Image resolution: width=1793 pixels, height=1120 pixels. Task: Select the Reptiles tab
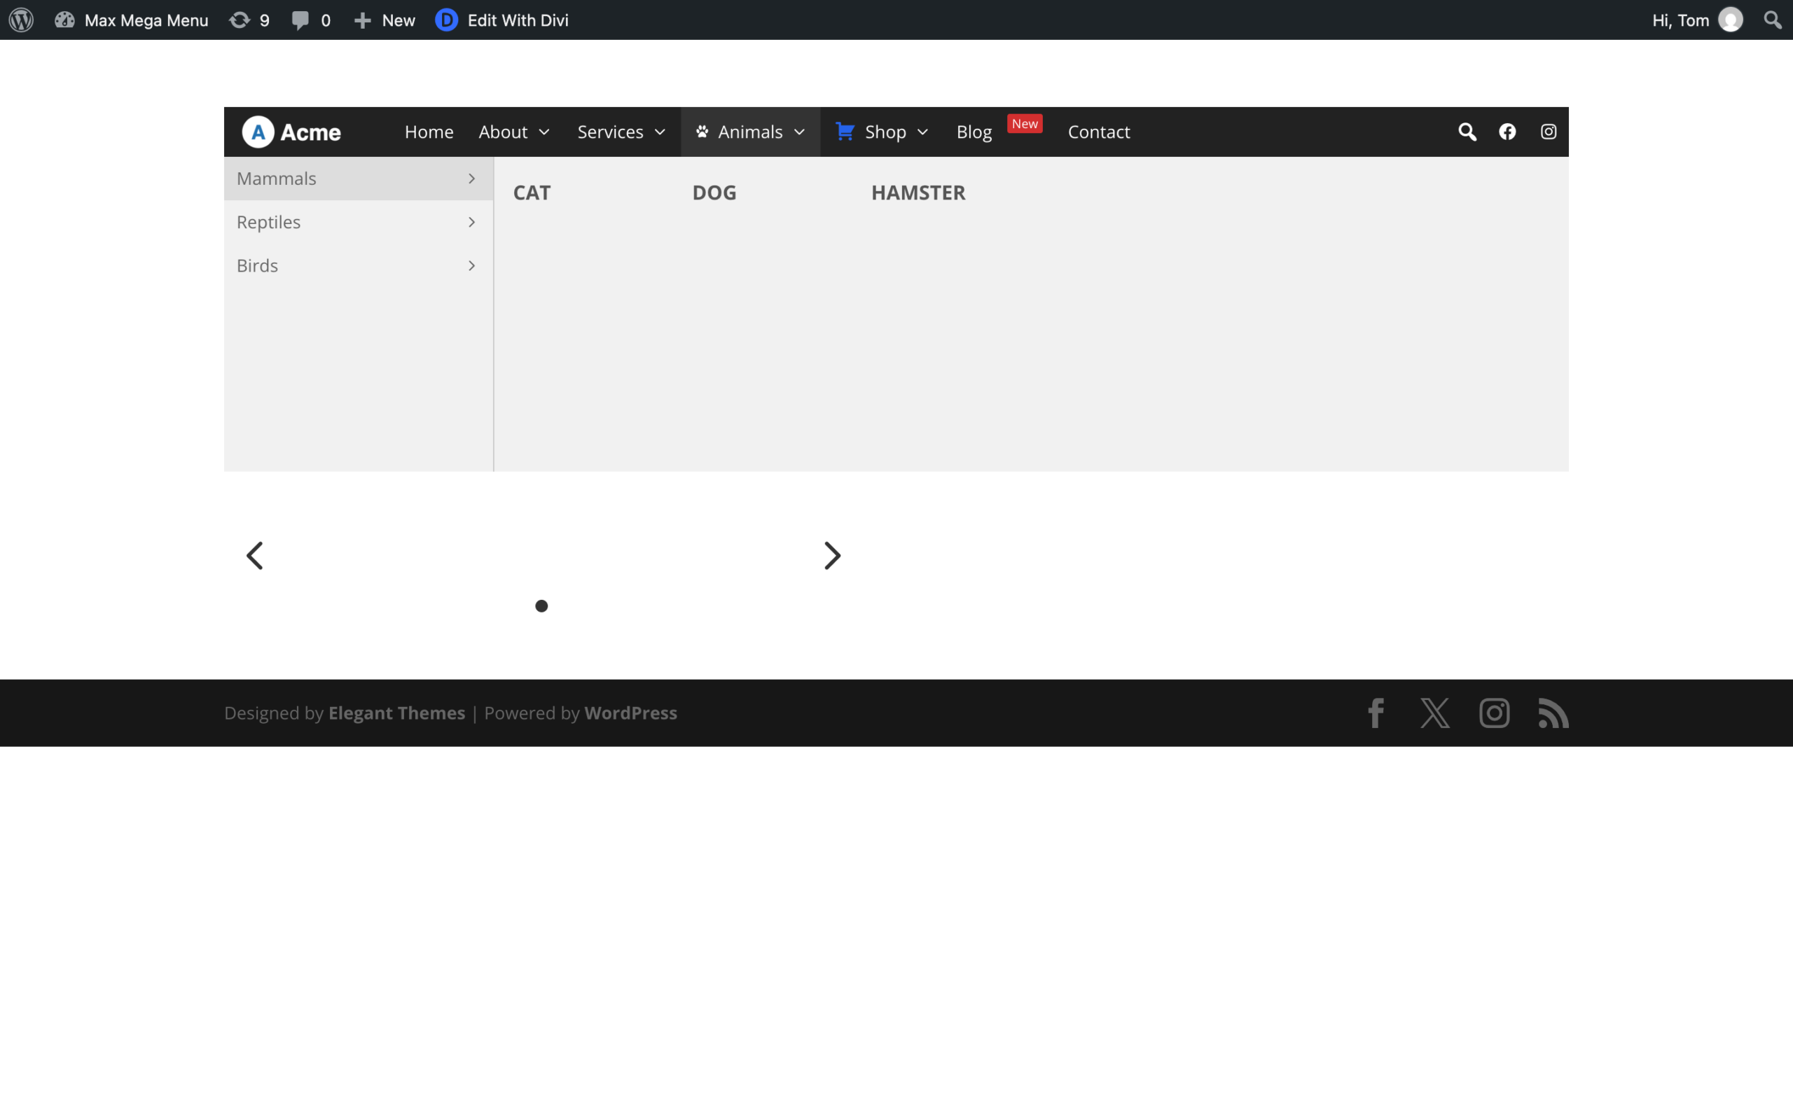coord(359,222)
